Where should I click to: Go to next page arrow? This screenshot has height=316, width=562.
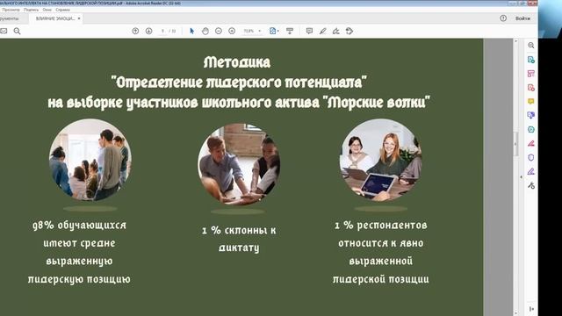point(148,32)
